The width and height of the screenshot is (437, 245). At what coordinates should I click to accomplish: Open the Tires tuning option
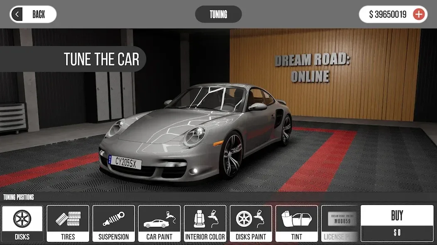[68, 223]
